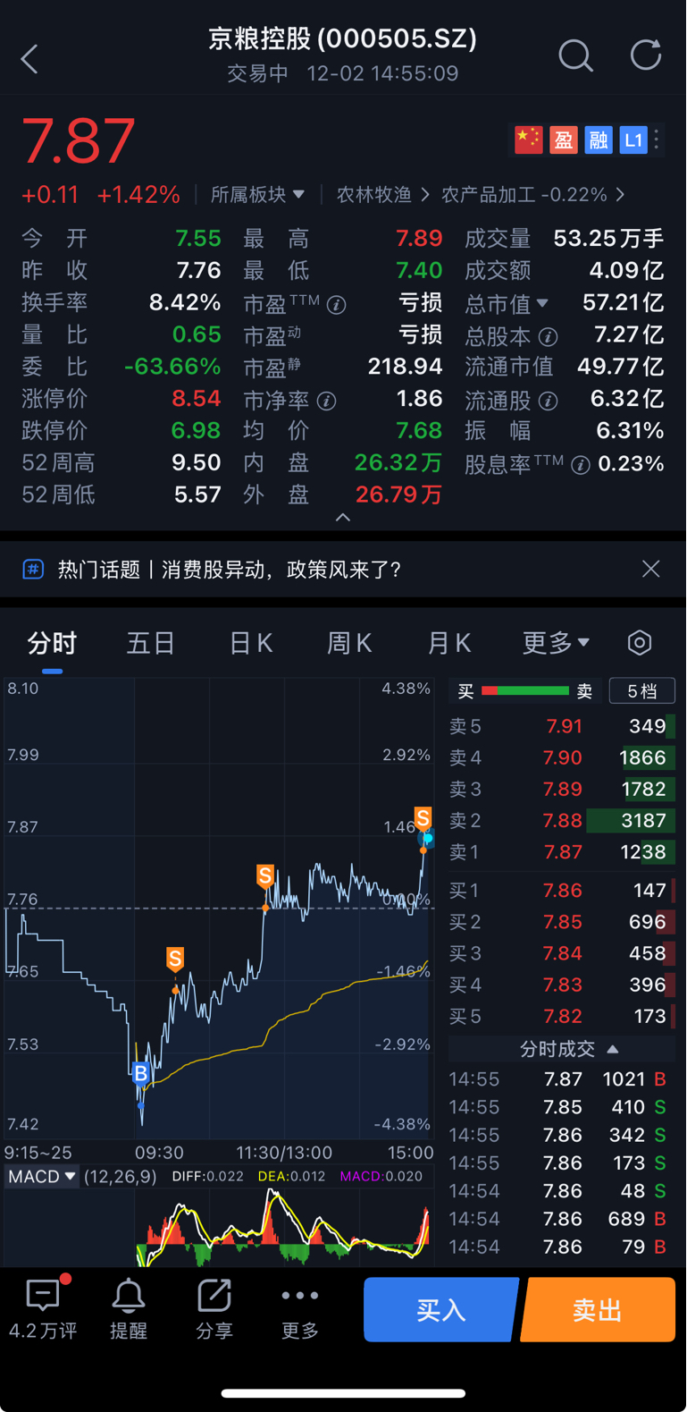Select the 卖1 row at 7.87
This screenshot has height=1412, width=687.
click(561, 852)
